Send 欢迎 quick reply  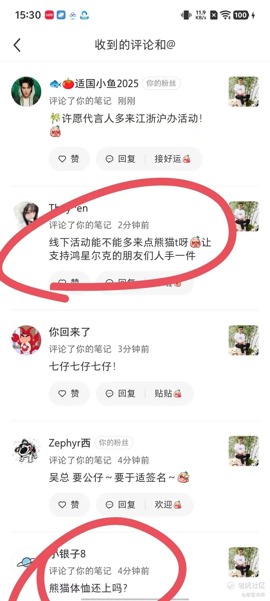(x=168, y=504)
